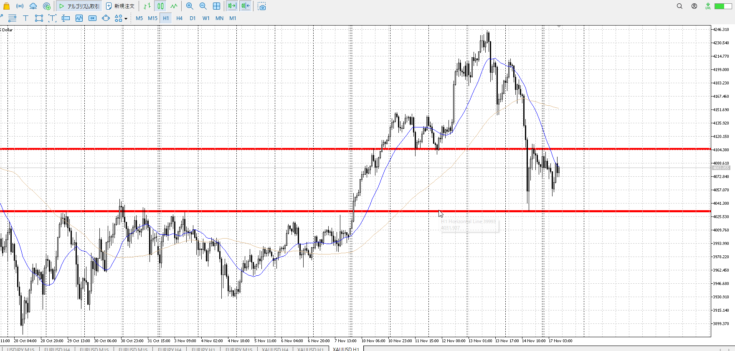Click the green connection level bar
This screenshot has width=735, height=351.
coord(720,6)
